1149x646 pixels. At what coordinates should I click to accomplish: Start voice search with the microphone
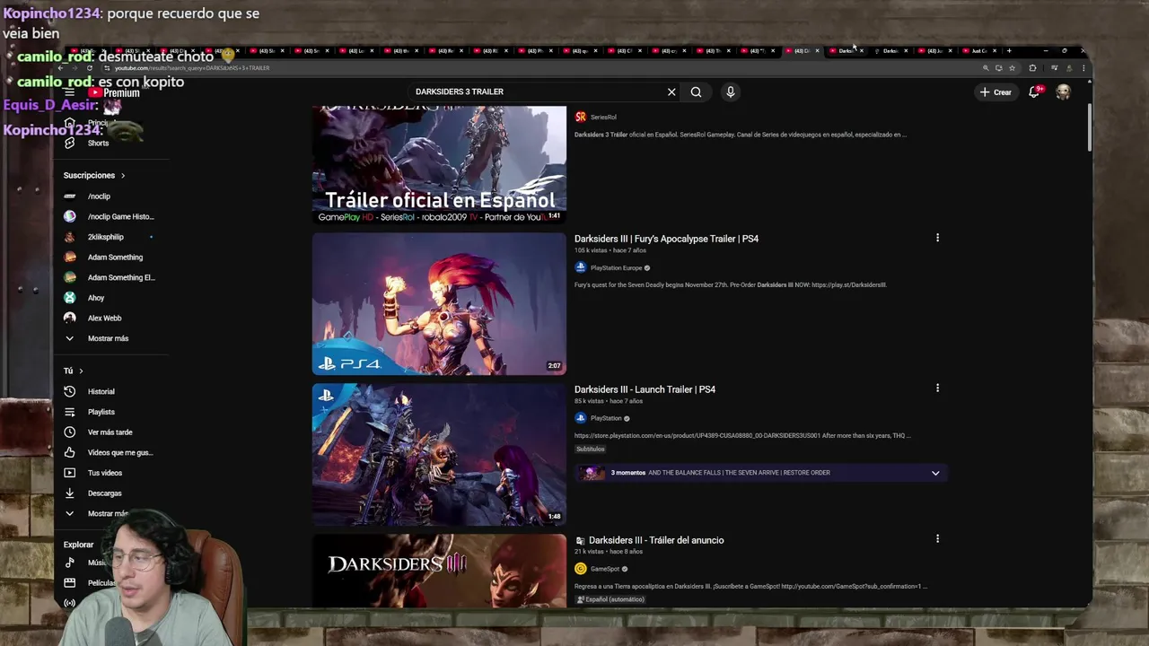coord(731,92)
